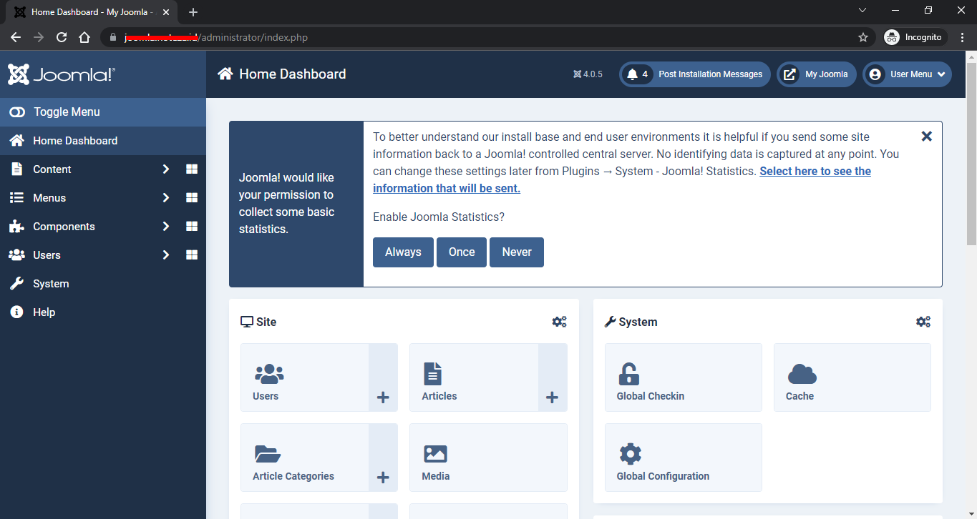The image size is (977, 519).
Task: Open the Content dashboard grid icon
Action: coord(191,169)
